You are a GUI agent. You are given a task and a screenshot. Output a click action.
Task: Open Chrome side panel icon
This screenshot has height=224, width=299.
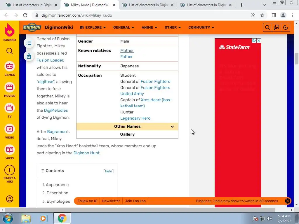274,15
